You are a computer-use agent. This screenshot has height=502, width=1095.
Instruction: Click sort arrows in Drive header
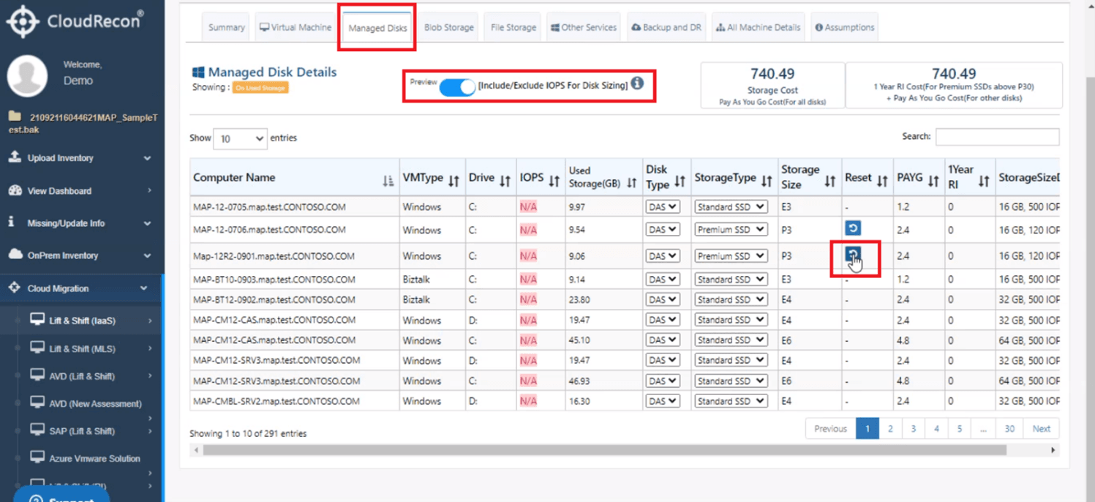coord(505,181)
